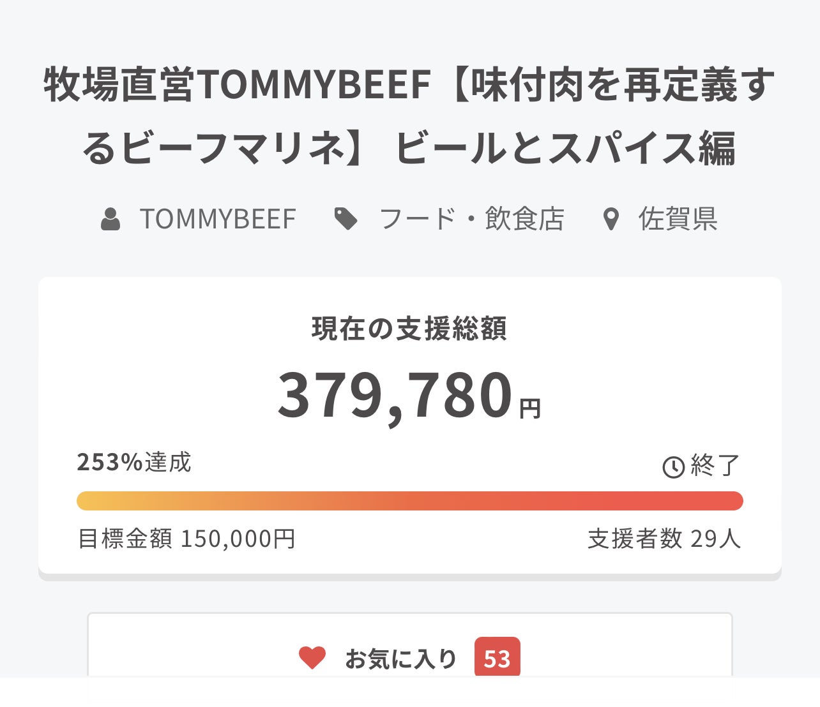Click the project title heading text
The width and height of the screenshot is (820, 707).
tap(409, 86)
